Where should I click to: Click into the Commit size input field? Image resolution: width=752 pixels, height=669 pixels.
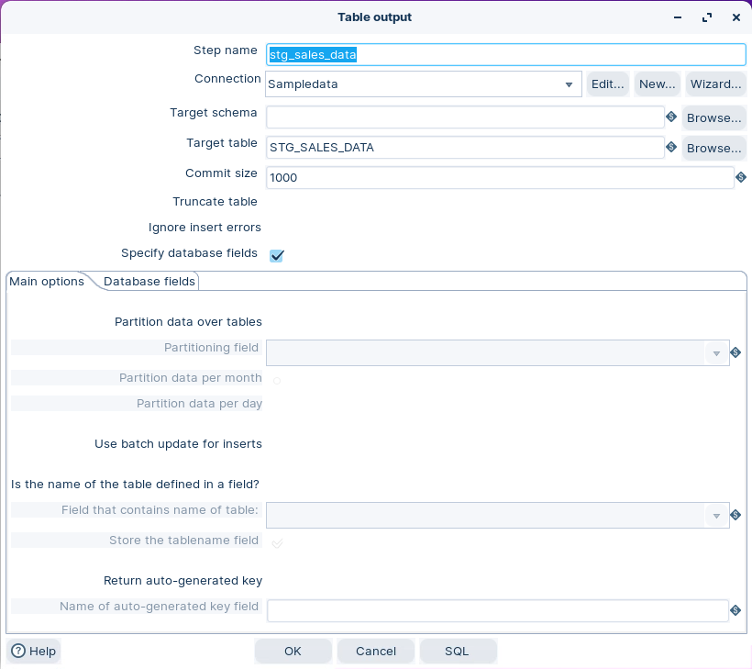tap(500, 178)
